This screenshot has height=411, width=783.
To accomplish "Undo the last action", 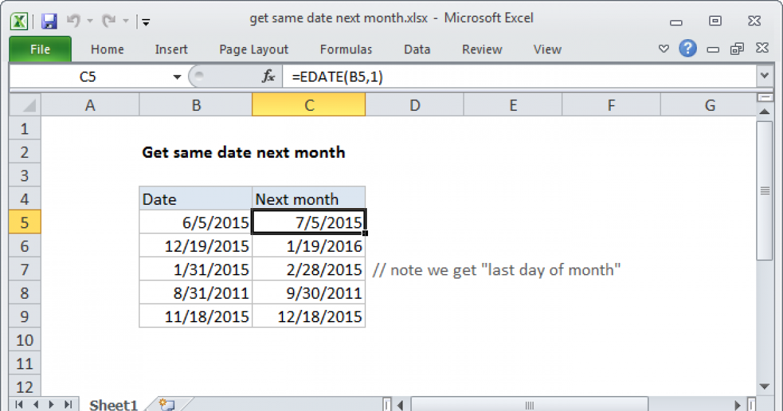I will tap(73, 21).
